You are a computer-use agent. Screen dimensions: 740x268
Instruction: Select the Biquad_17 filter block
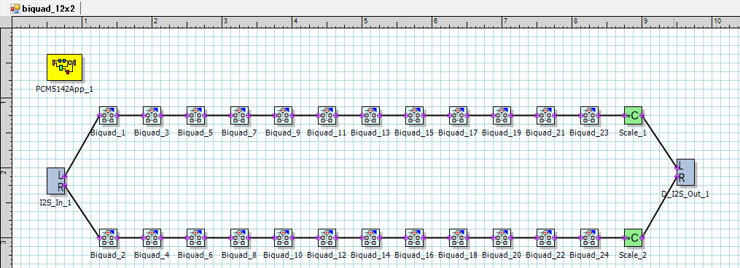[458, 115]
